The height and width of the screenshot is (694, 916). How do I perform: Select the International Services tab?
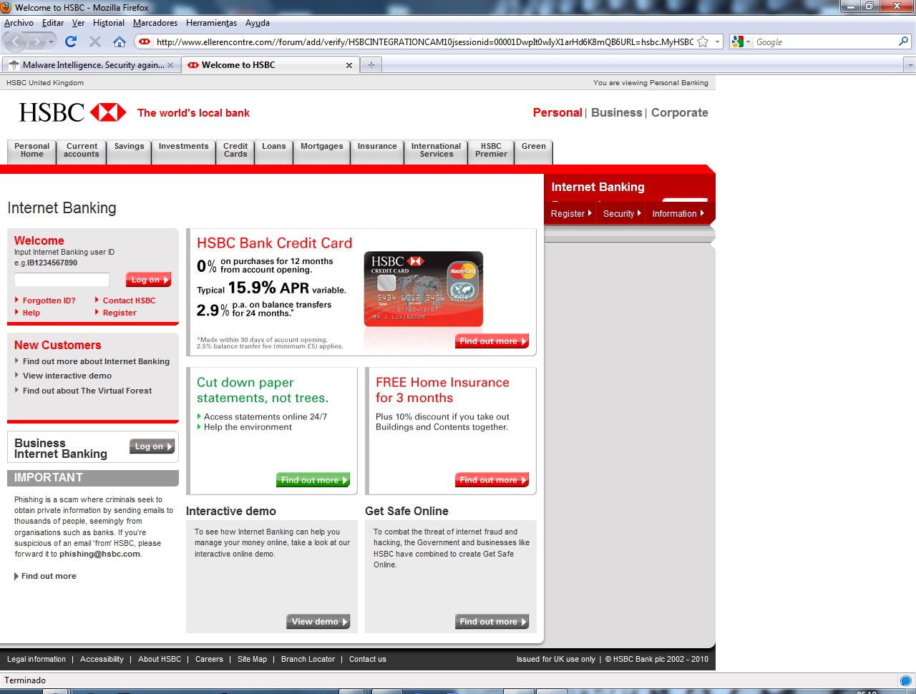[436, 152]
